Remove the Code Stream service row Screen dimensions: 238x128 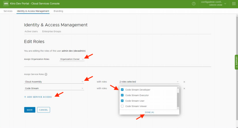point(184,89)
